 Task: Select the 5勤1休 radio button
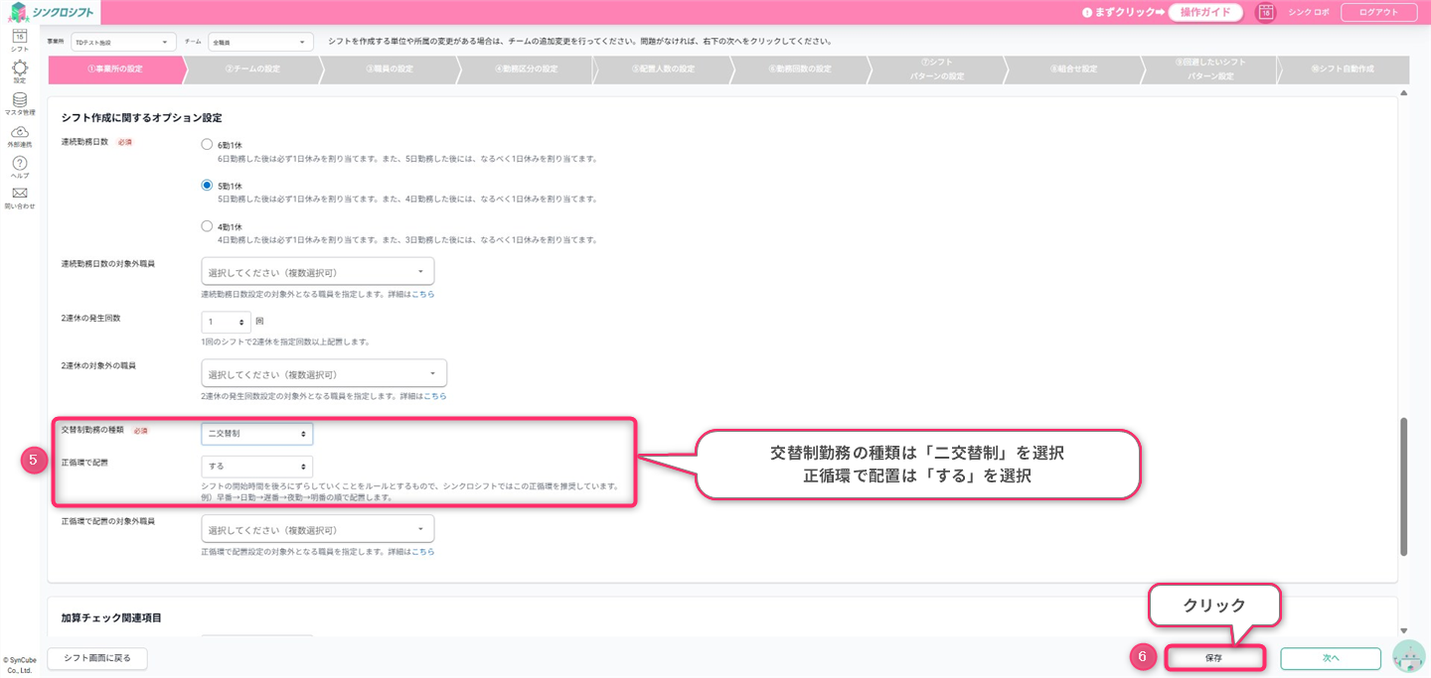[x=207, y=185]
